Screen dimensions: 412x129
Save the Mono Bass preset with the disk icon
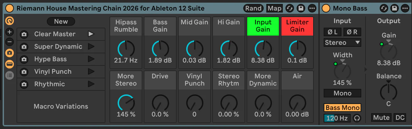pos(394,8)
